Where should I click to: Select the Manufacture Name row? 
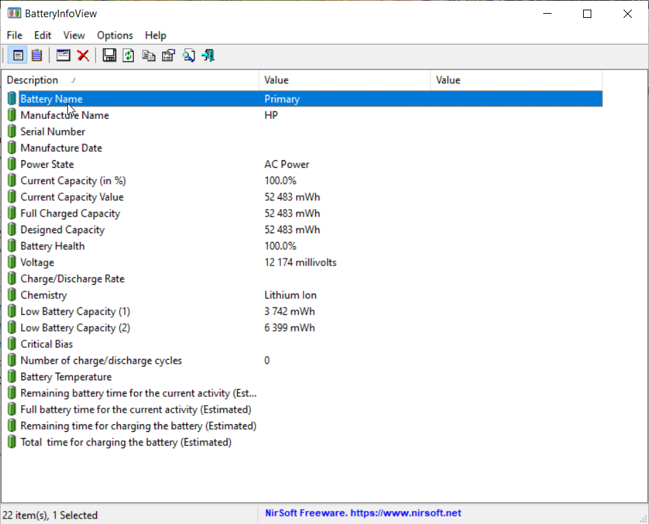click(x=305, y=116)
